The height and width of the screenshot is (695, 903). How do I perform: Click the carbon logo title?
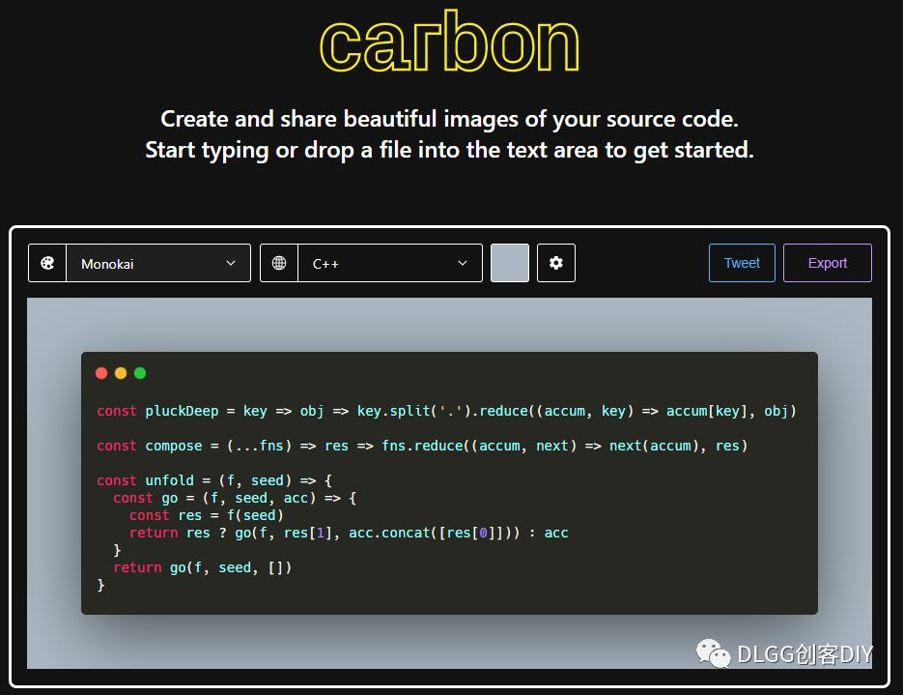[449, 42]
